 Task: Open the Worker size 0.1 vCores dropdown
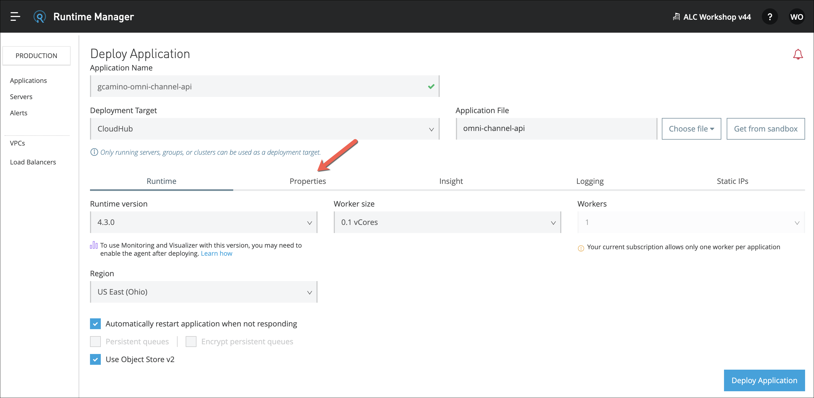[448, 222]
